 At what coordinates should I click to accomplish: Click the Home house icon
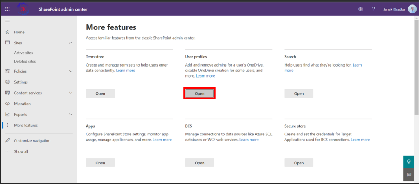point(7,32)
